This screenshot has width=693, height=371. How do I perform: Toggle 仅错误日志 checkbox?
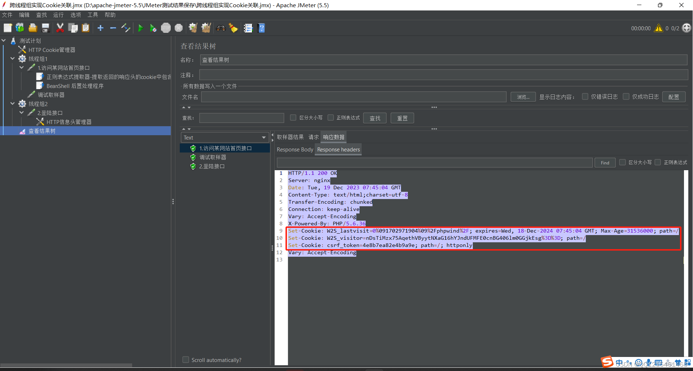(585, 97)
